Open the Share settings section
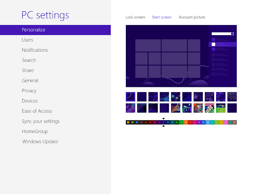 pos(28,70)
